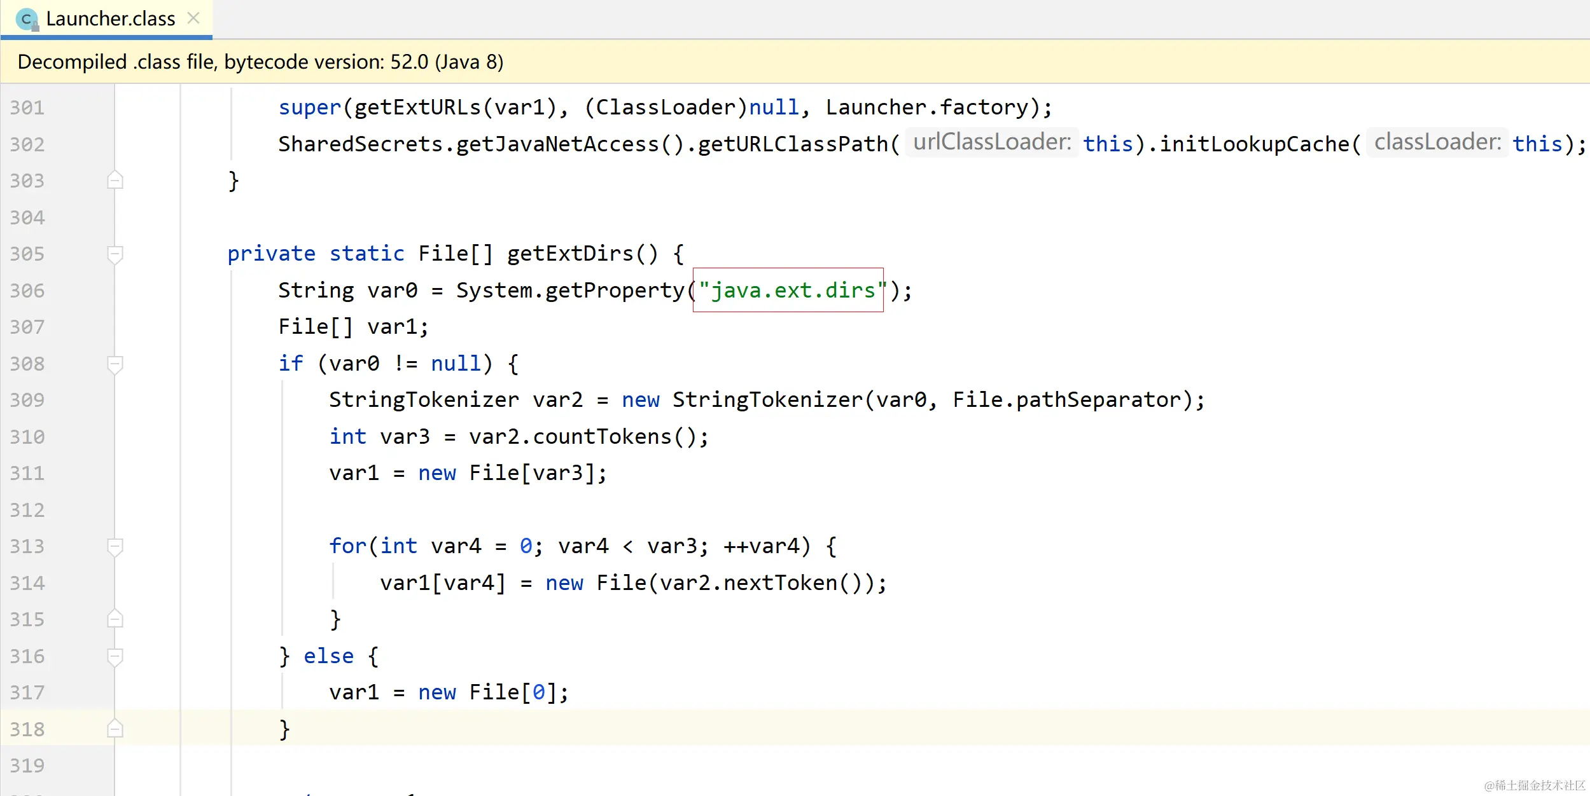
Task: Click fold end marker at line 303
Action: (x=115, y=181)
